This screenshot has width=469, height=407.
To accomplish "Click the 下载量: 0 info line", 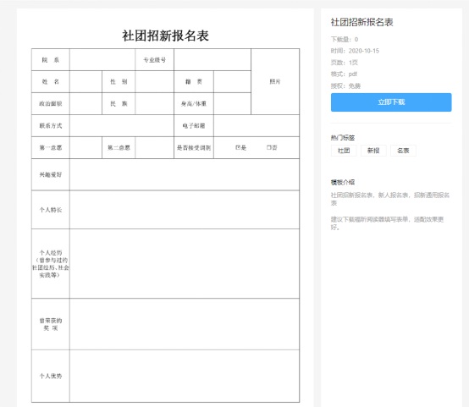I will 345,40.
